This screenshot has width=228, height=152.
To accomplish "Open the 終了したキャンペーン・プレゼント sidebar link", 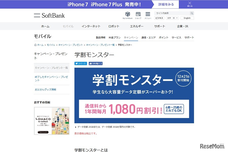I will (x=51, y=79).
